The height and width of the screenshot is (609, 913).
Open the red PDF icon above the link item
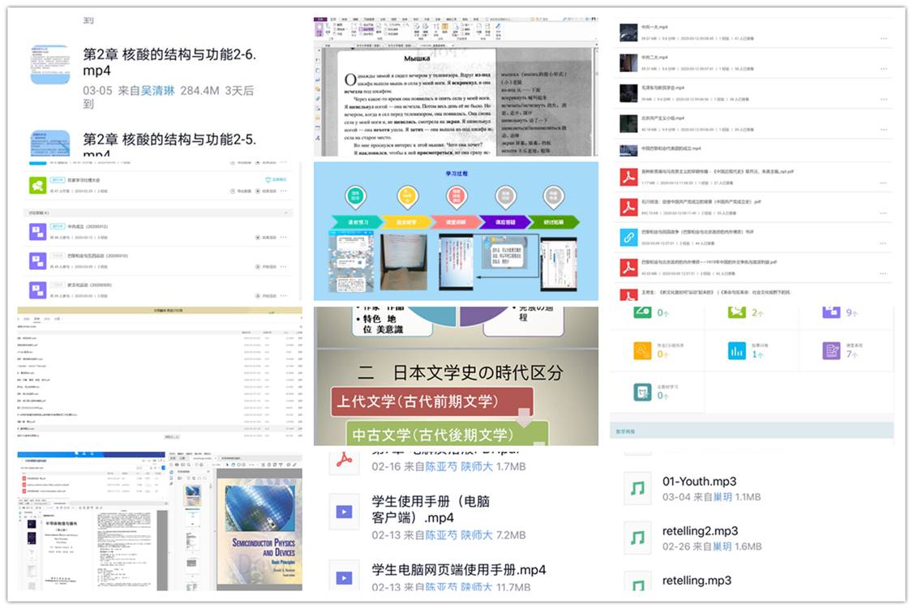click(628, 207)
